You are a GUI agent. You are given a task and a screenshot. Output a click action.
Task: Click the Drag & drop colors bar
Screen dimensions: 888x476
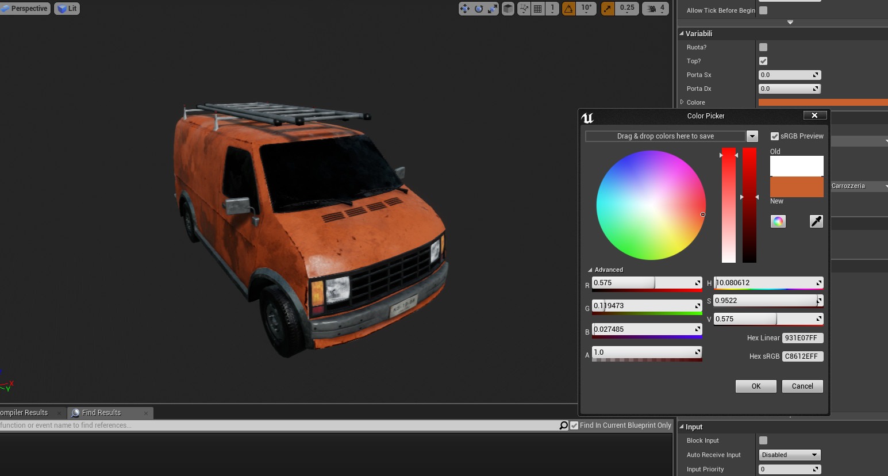click(665, 136)
